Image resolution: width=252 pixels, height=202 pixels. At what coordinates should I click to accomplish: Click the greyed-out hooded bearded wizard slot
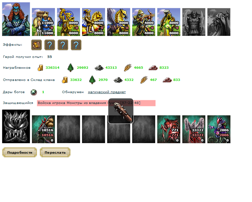pos(219,22)
